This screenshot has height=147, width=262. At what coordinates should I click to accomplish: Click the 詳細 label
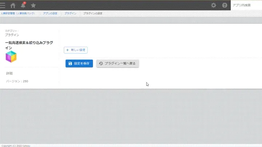tap(9, 73)
